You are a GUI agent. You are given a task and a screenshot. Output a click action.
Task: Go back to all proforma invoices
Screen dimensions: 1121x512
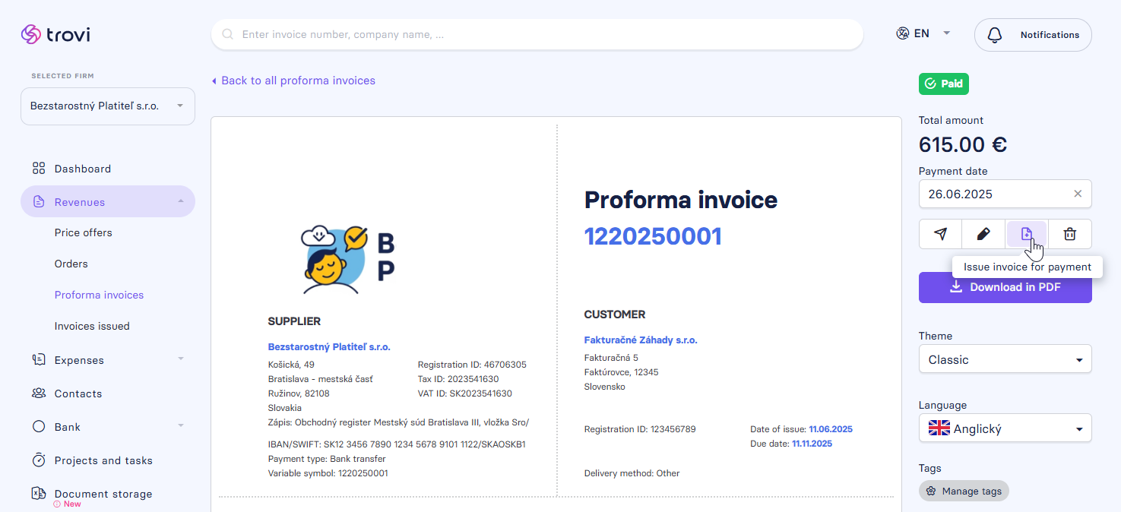click(293, 81)
